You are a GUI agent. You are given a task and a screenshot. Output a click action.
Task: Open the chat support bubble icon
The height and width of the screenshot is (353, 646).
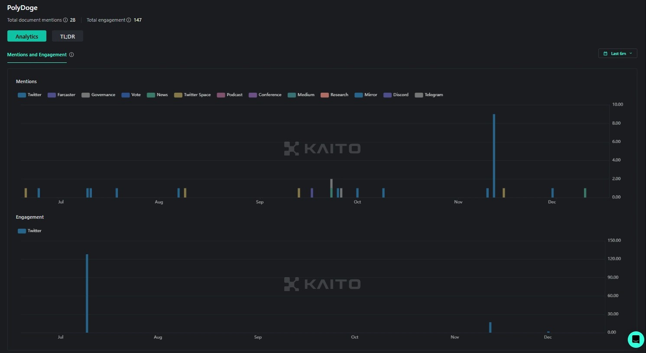point(636,339)
